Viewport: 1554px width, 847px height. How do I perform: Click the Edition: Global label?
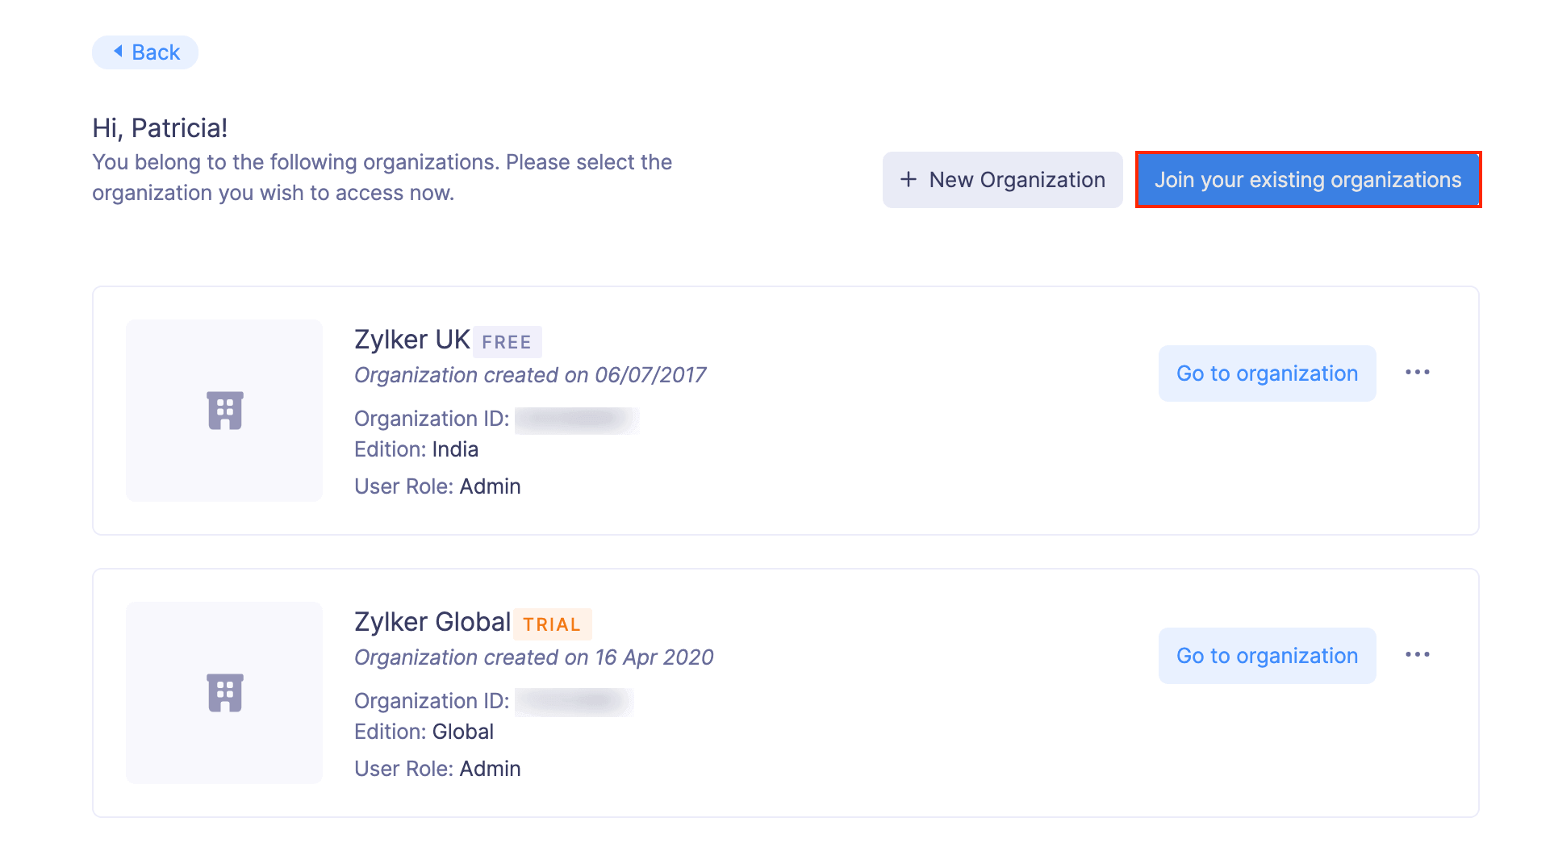click(x=424, y=732)
